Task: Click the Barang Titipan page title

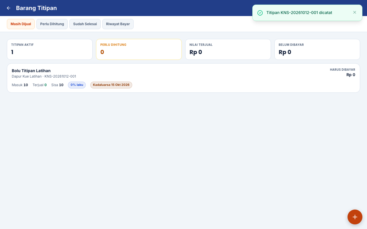Action: coord(36,8)
